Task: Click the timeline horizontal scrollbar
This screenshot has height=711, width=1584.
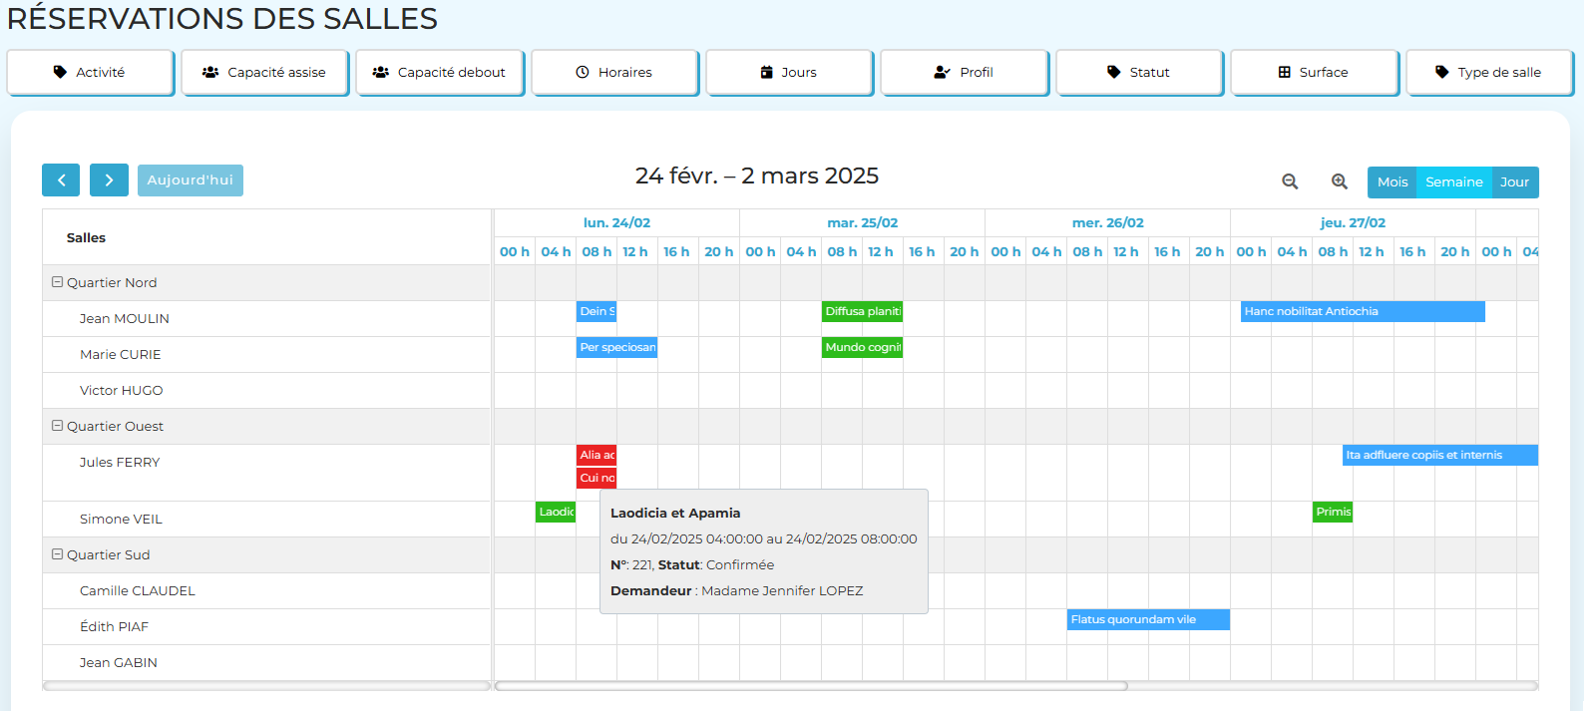Action: (x=810, y=686)
